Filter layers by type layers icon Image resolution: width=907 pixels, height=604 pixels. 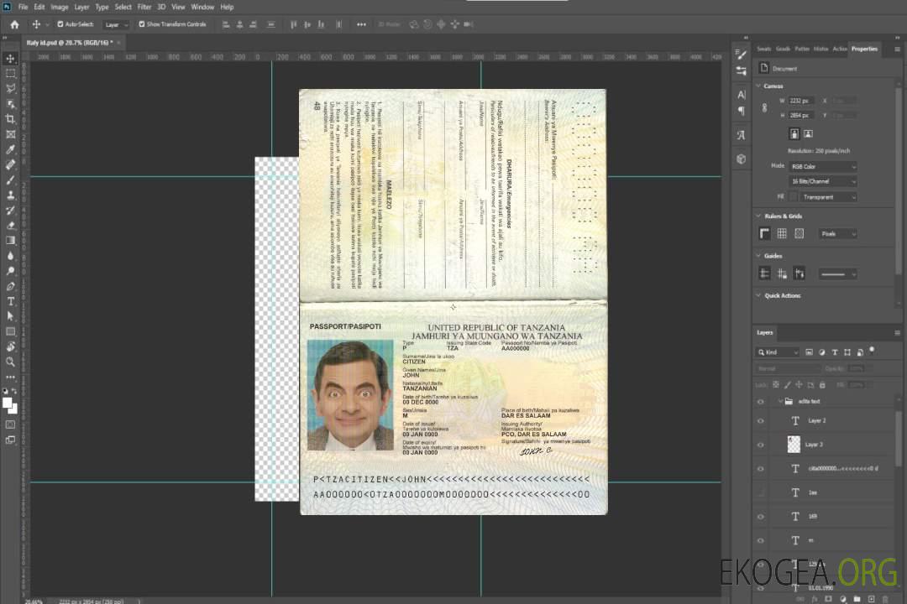pyautogui.click(x=835, y=352)
